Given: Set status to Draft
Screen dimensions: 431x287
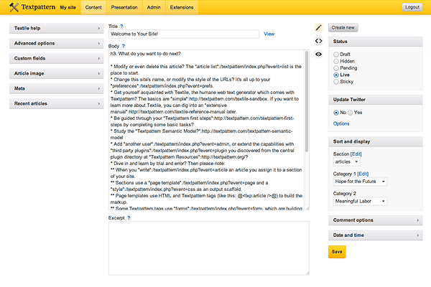Looking at the screenshot, I should (x=335, y=55).
